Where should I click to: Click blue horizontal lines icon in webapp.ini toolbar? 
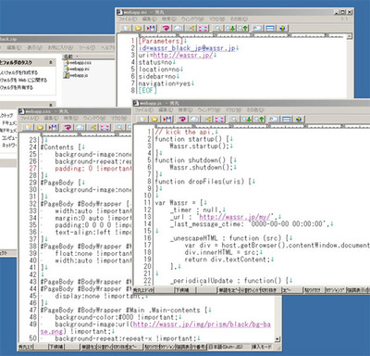click(270, 29)
